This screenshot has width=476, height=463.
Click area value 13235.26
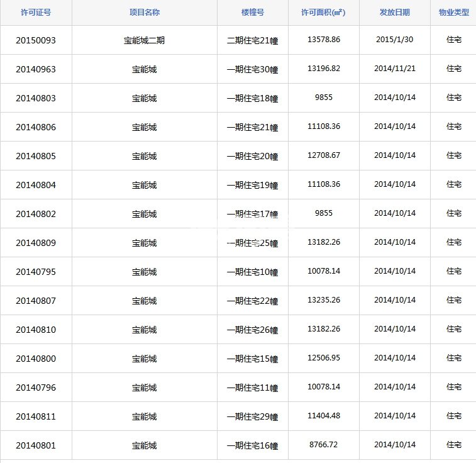pyautogui.click(x=323, y=300)
